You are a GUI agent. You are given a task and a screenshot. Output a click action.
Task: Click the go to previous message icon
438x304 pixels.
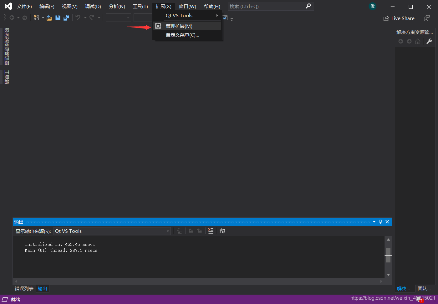point(191,231)
